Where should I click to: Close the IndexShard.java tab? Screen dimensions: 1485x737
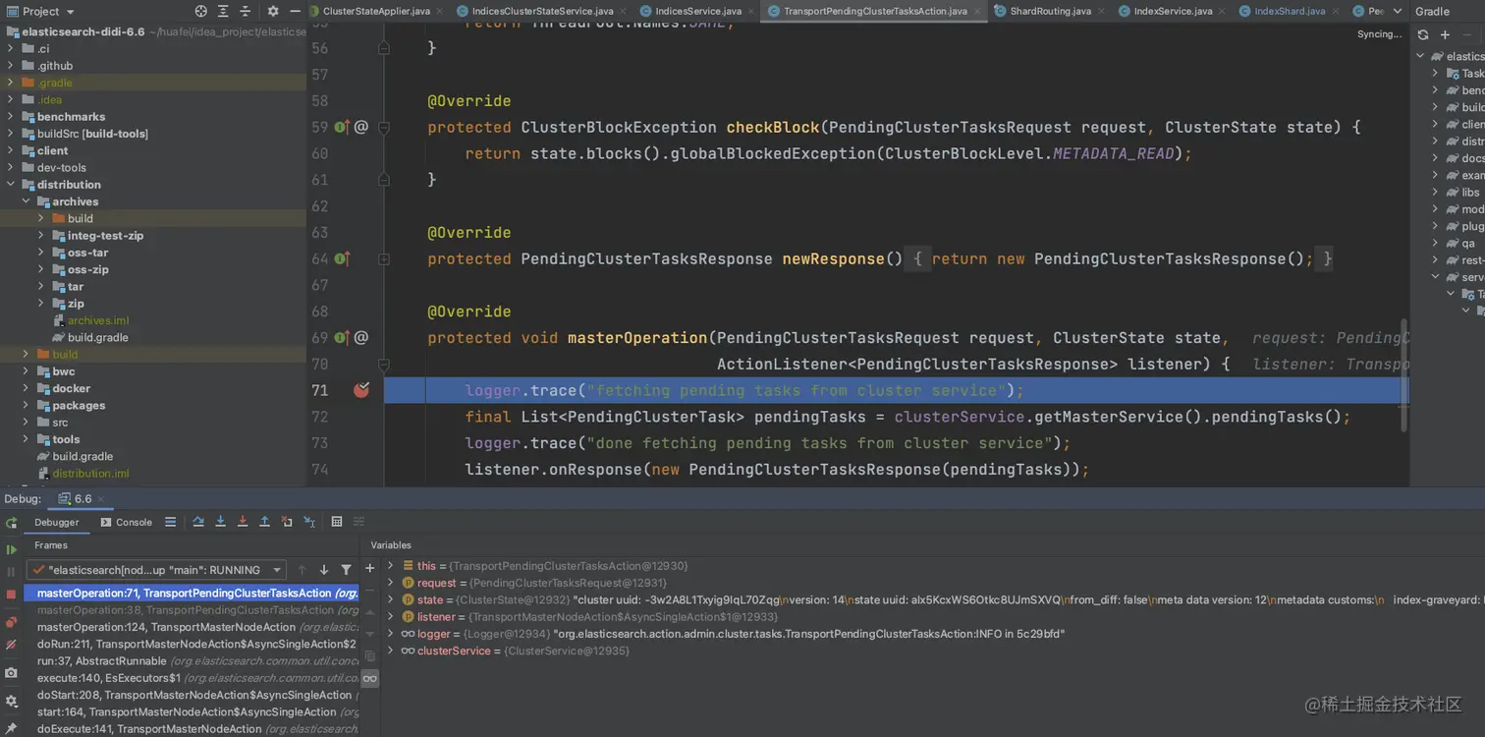coord(1334,11)
